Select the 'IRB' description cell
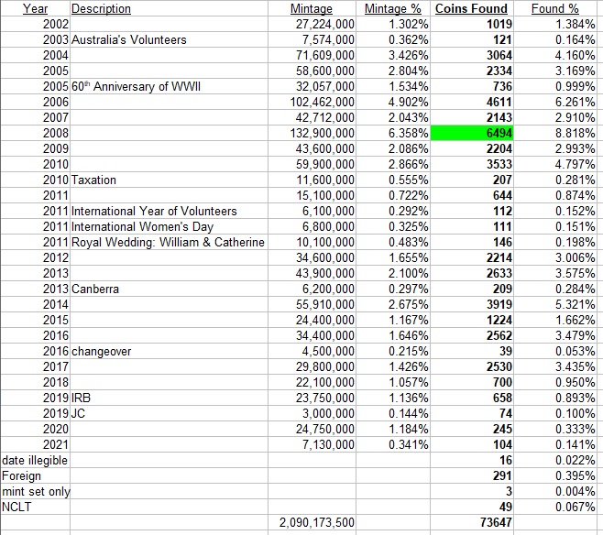 pyautogui.click(x=169, y=398)
